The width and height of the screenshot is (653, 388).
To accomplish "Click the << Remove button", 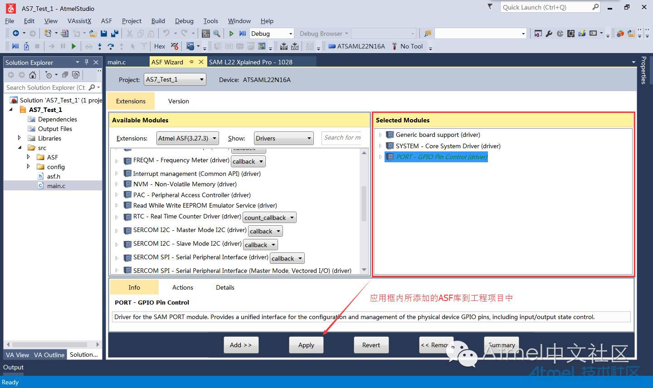I will point(436,345).
